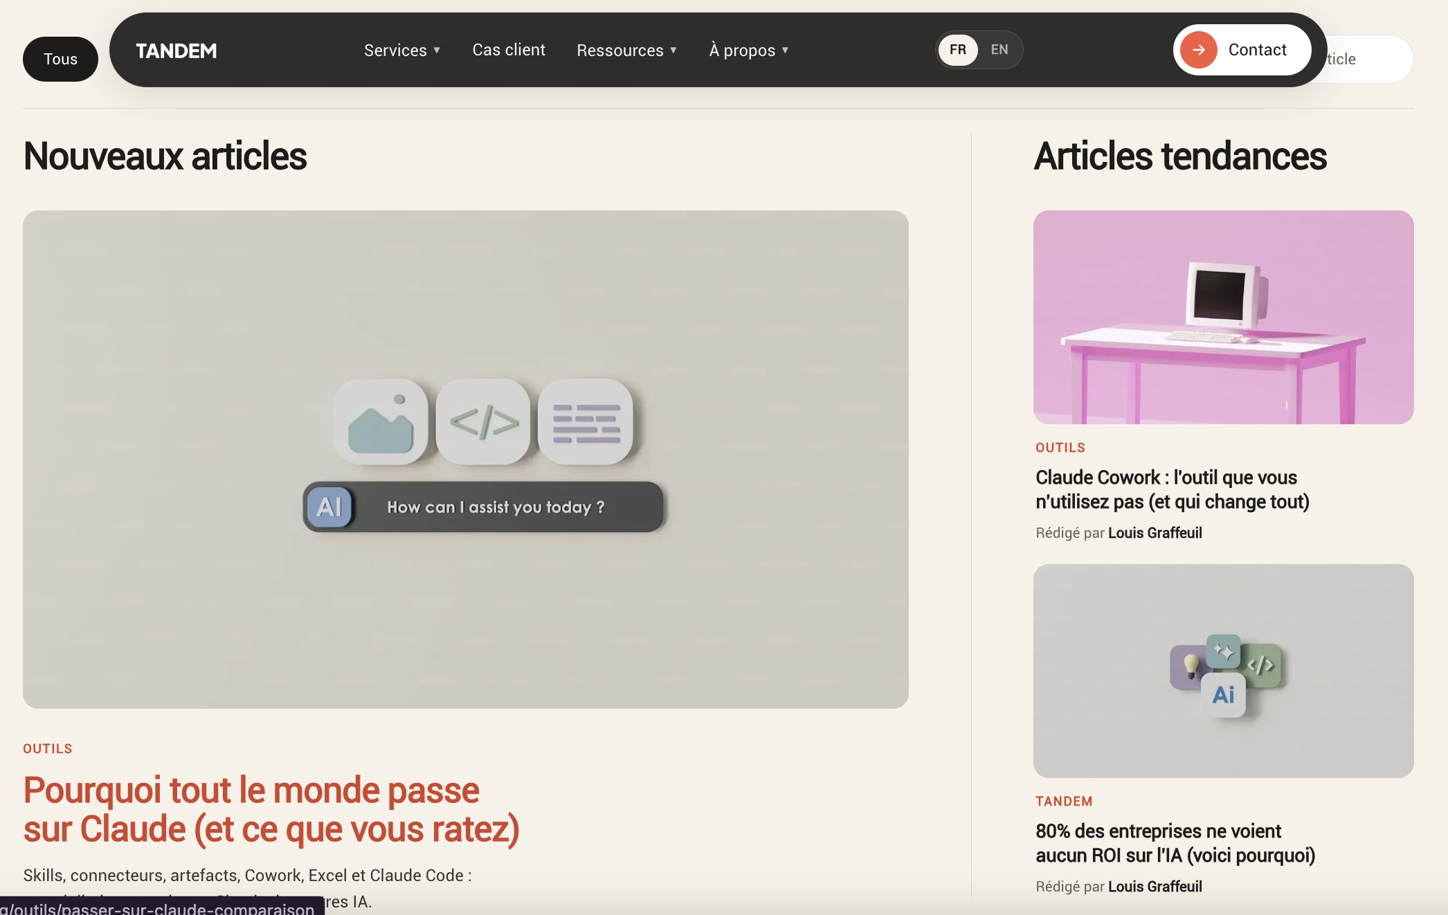Click author Louis Graffeuil under ROI article
The image size is (1448, 915).
(x=1155, y=887)
